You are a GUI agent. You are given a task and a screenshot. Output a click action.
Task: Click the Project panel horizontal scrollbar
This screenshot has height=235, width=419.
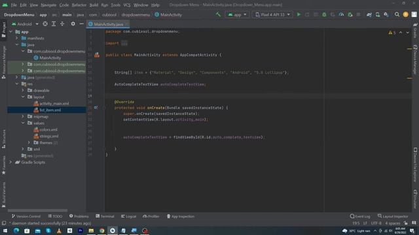tap(37, 210)
